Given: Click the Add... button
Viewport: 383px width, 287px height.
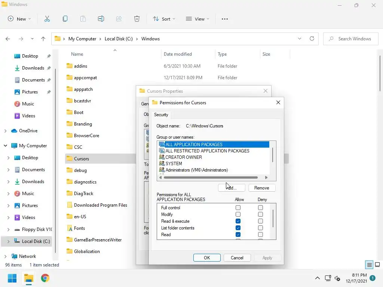Looking at the screenshot, I should pos(231,188).
